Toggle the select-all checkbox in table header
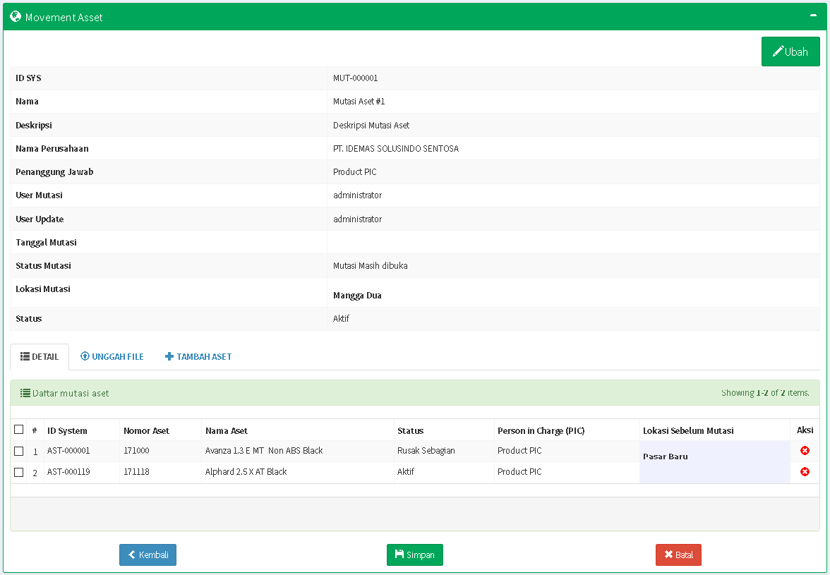Image resolution: width=830 pixels, height=575 pixels. (x=19, y=430)
